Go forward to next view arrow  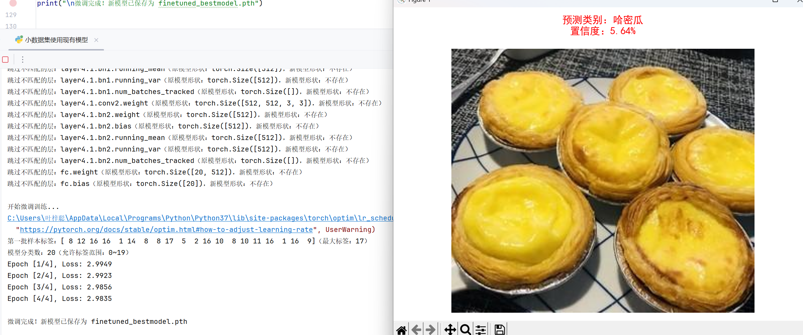pos(431,329)
